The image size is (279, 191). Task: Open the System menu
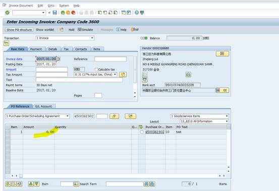(64, 6)
